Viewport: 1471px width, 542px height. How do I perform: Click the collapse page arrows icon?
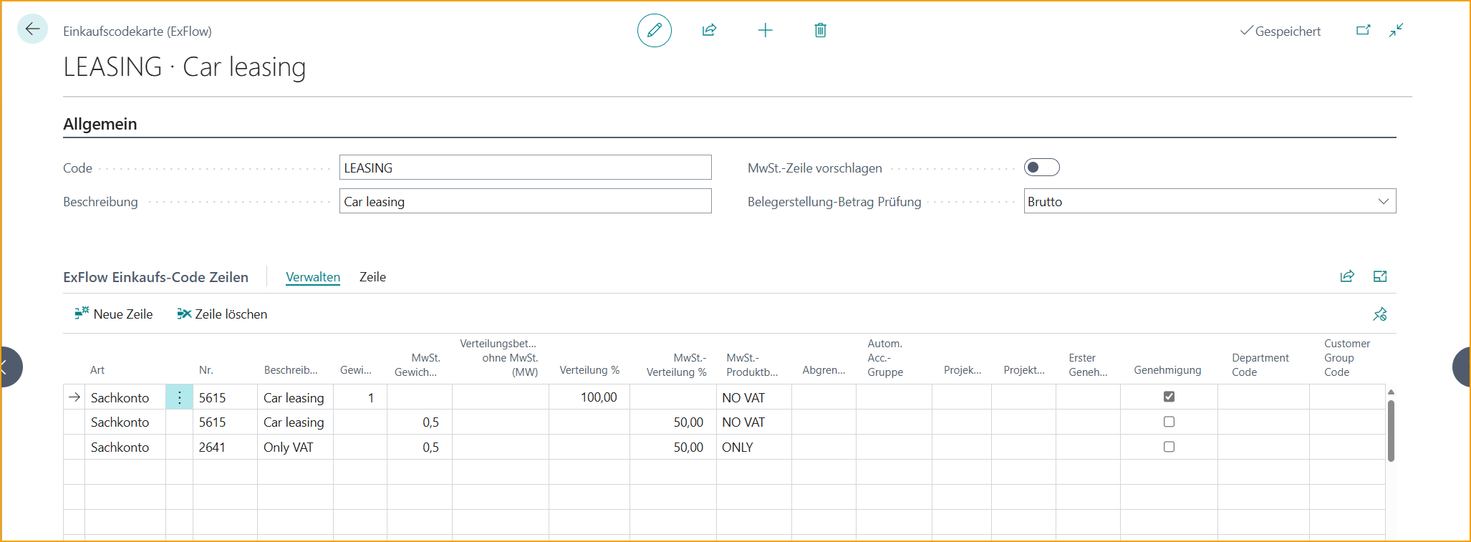(x=1396, y=30)
